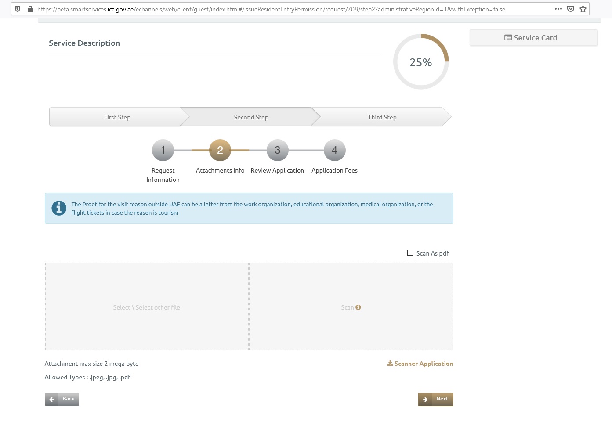Click the Service Card icon
The width and height of the screenshot is (612, 436).
click(x=508, y=38)
